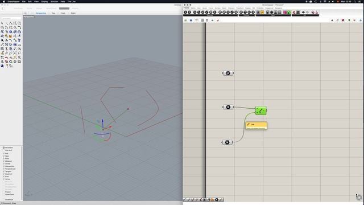Select the Curve parameter node on canvas

tap(228, 73)
